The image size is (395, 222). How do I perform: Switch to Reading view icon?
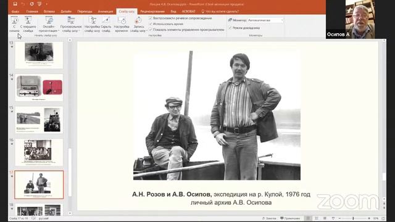(x=325, y=218)
